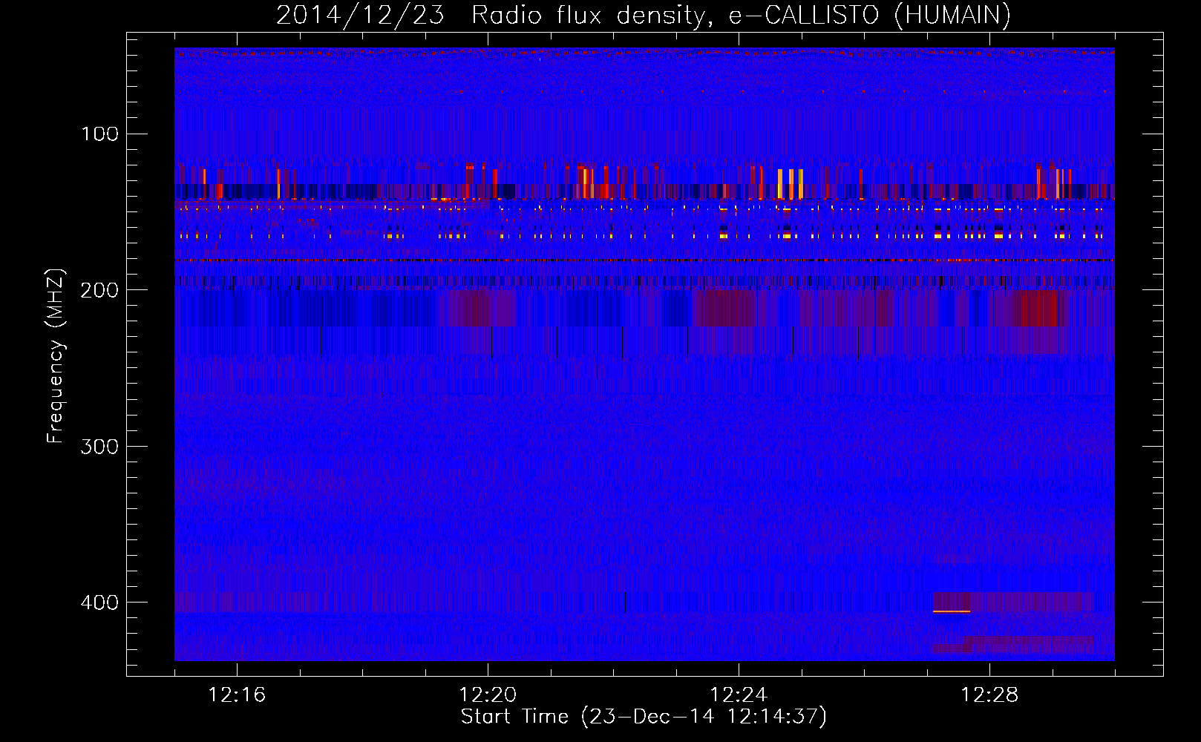Select the date 2014/12/23 in the title
Screen dimensions: 1201x742
pos(360,15)
